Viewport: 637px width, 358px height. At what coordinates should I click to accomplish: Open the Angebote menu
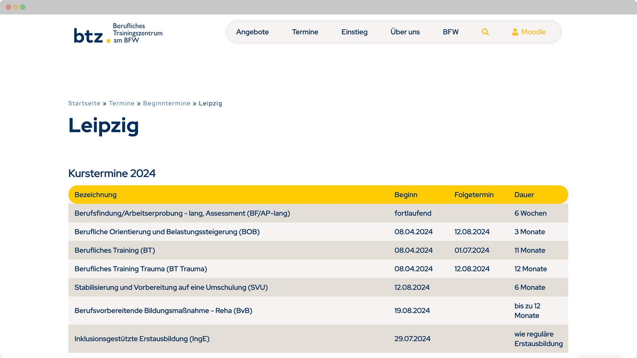(252, 32)
